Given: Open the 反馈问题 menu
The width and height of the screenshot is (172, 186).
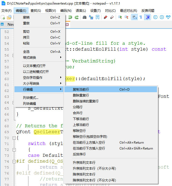Looking at the screenshot, I should pyautogui.click(x=148, y=11).
